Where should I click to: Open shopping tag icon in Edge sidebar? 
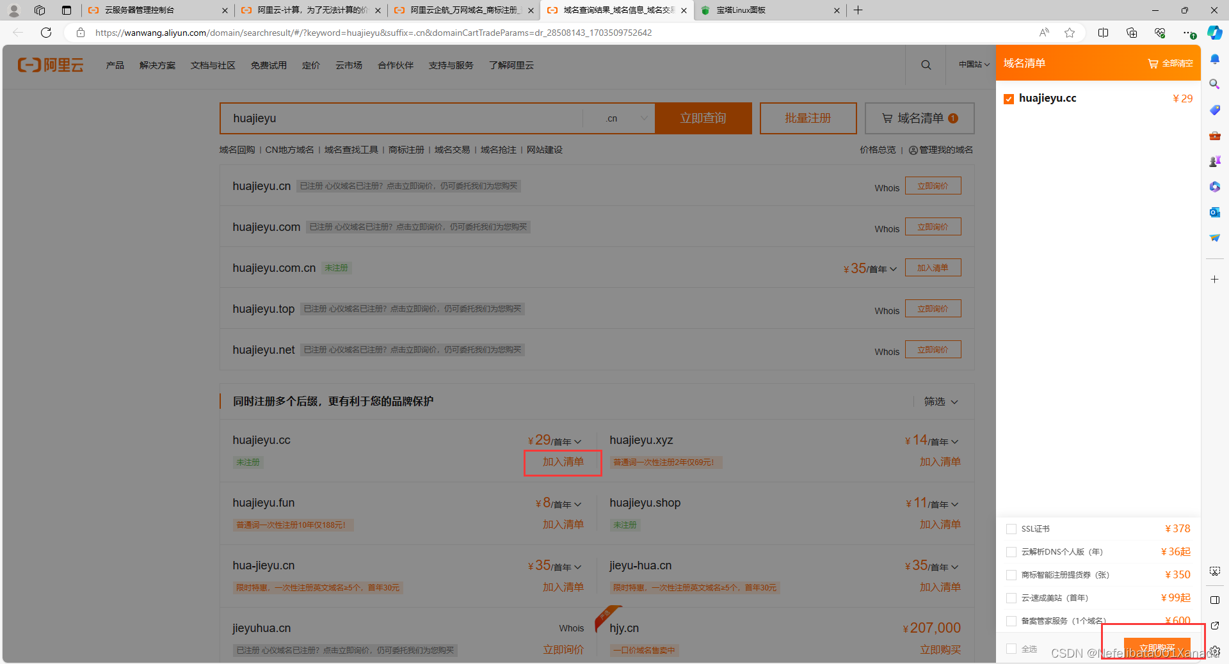pyautogui.click(x=1214, y=110)
